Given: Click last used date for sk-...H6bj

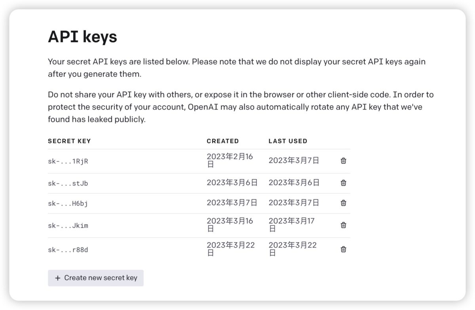Looking at the screenshot, I should coord(294,203).
